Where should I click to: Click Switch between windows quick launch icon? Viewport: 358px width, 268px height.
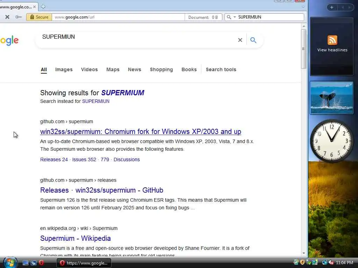[x=34, y=263]
